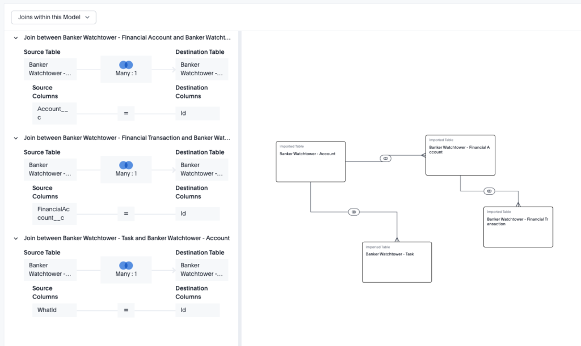Select the Banker Watchtower - Financial Transaction node

[x=517, y=227]
